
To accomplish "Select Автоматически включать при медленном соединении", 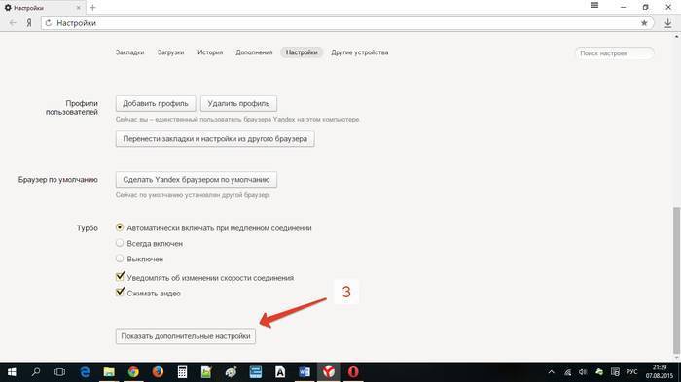I will coord(120,227).
